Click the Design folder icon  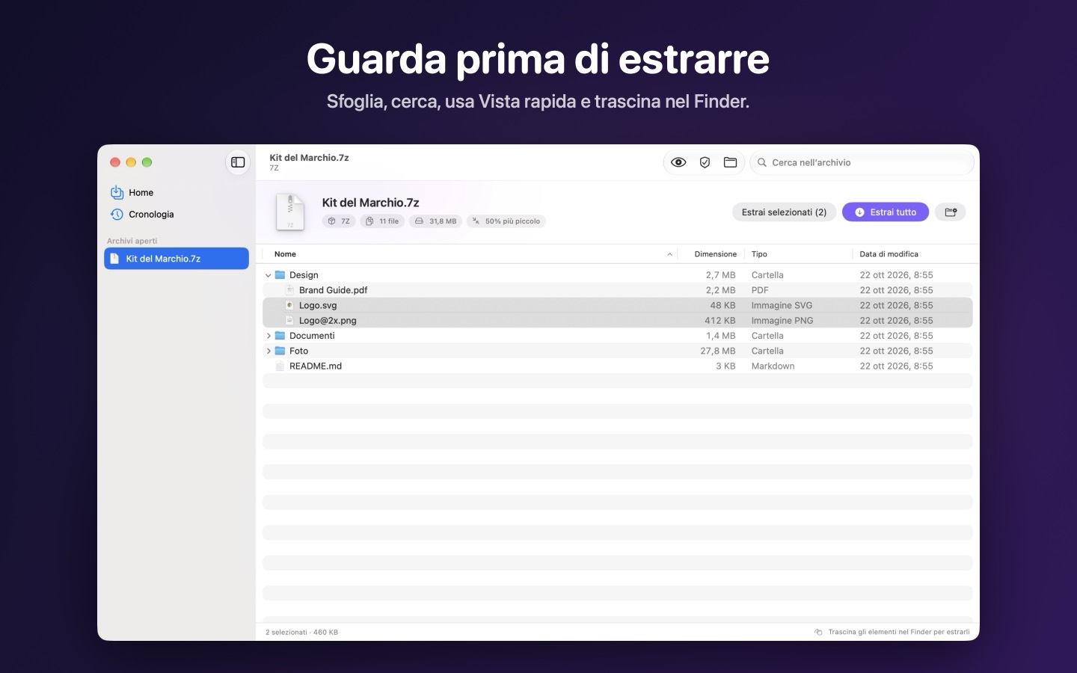[x=280, y=275]
